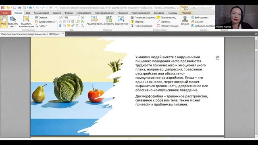Viewport: 258px width, 145px height.
Task: Print the document via printer icon
Action: coord(20,8)
